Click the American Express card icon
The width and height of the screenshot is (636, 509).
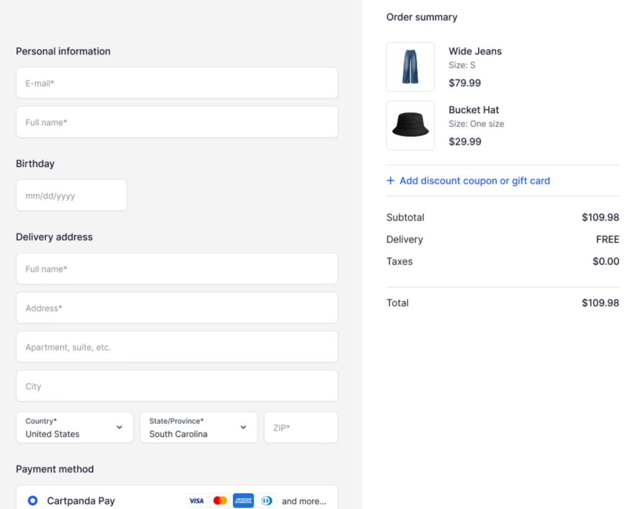pos(243,501)
